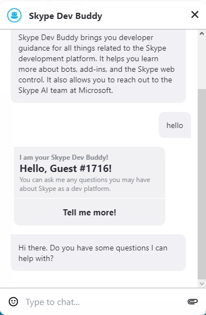Click "Skype AI team at Microsoft" text line
This screenshot has height=315, width=206.
[66, 90]
